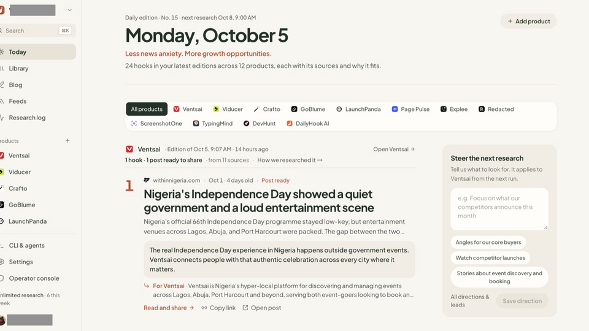
Task: Filter by TypingMind product tab
Action: 213,123
